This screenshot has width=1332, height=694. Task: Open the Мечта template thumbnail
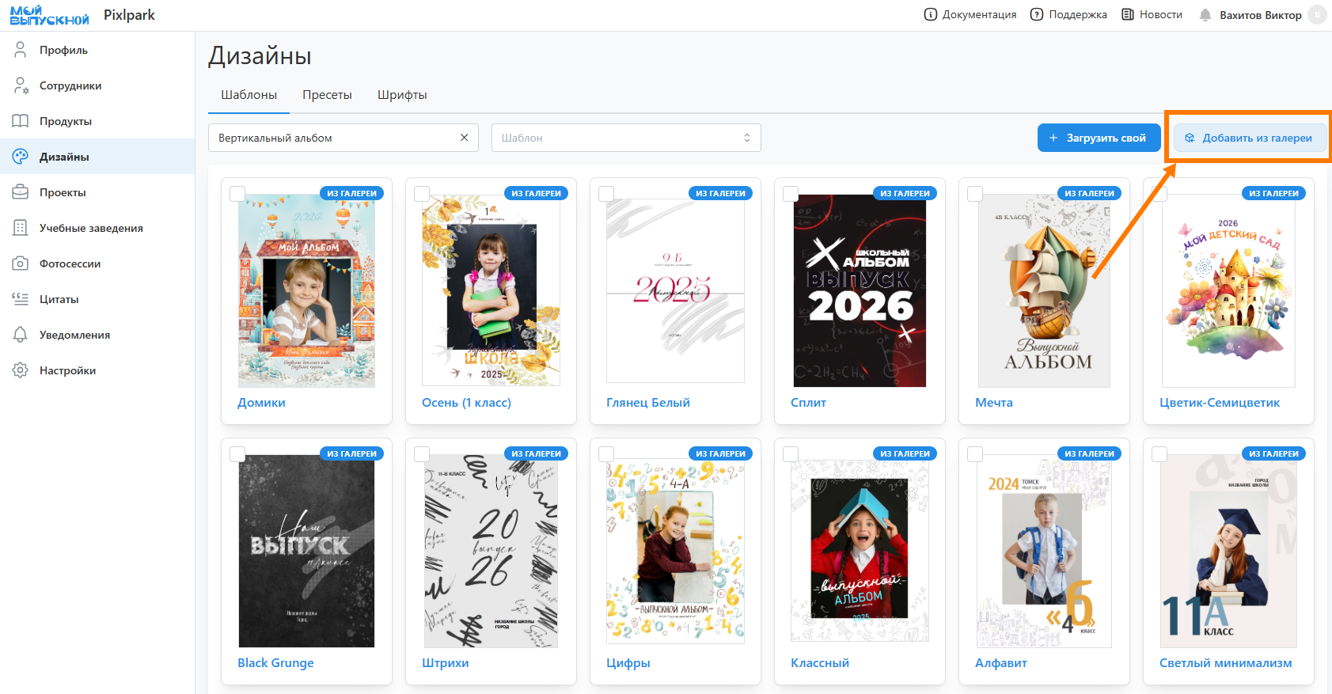(x=1044, y=290)
